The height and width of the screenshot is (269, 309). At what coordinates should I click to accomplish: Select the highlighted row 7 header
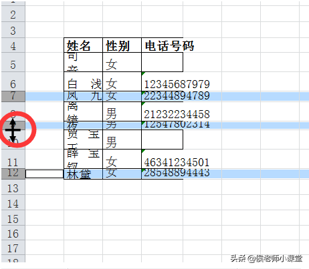pos(13,96)
